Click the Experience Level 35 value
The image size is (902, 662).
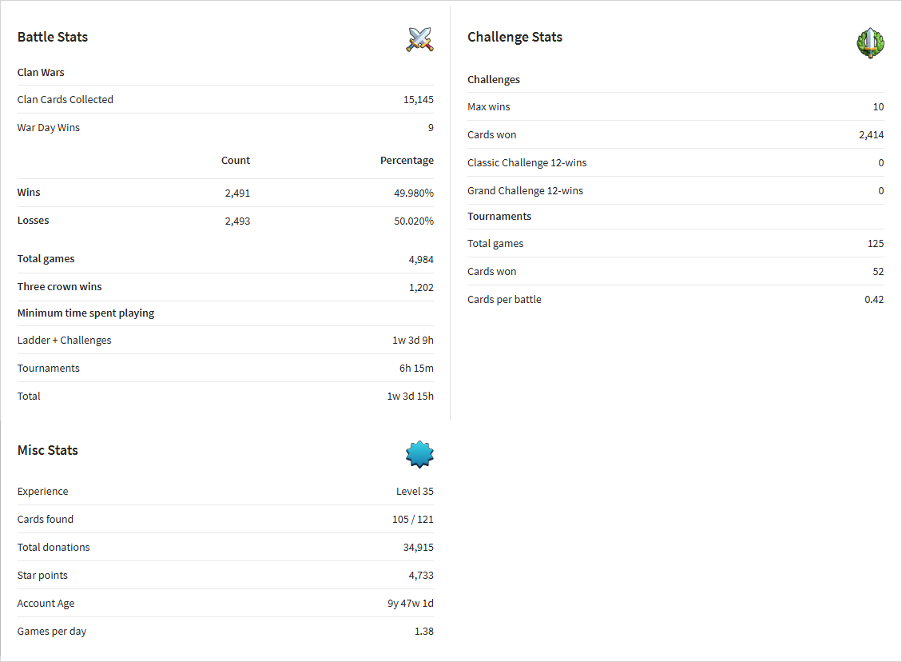click(415, 492)
